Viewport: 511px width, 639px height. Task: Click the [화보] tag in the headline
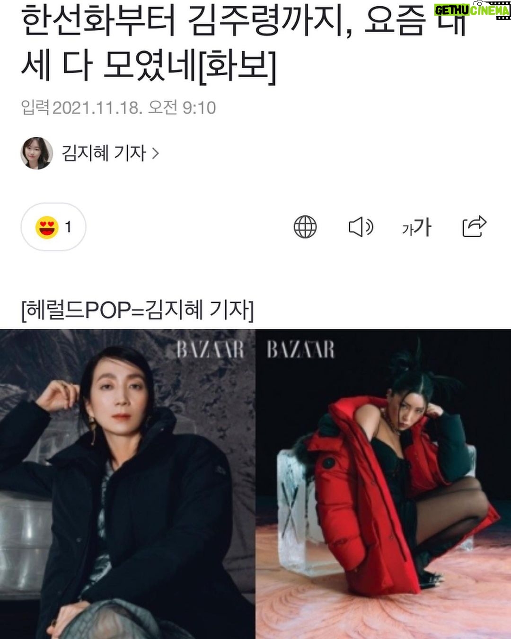[237, 67]
